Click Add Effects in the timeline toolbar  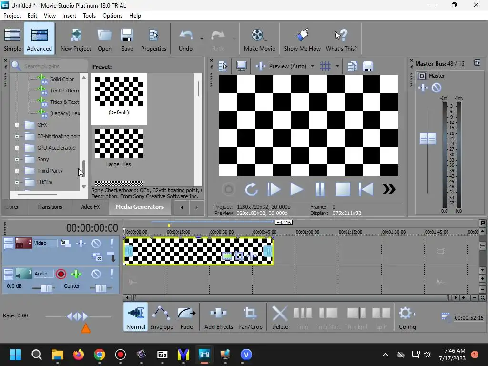tap(218, 317)
